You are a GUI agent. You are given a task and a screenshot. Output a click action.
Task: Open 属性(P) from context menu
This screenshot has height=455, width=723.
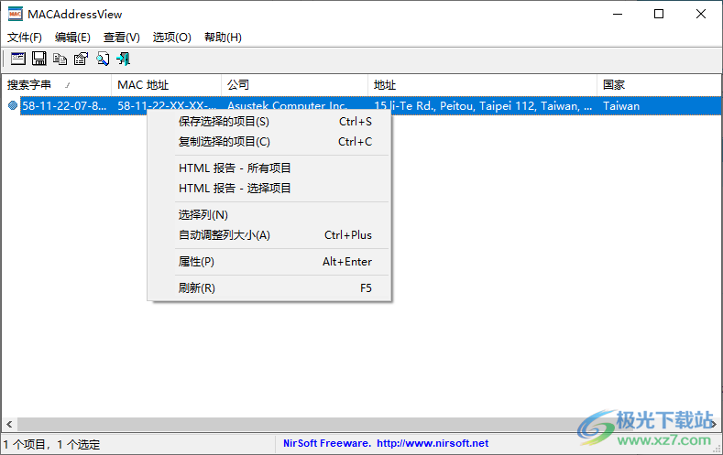(x=269, y=262)
